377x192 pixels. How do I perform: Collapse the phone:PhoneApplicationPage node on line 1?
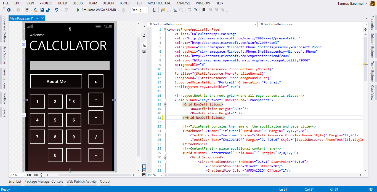[x=165, y=29]
